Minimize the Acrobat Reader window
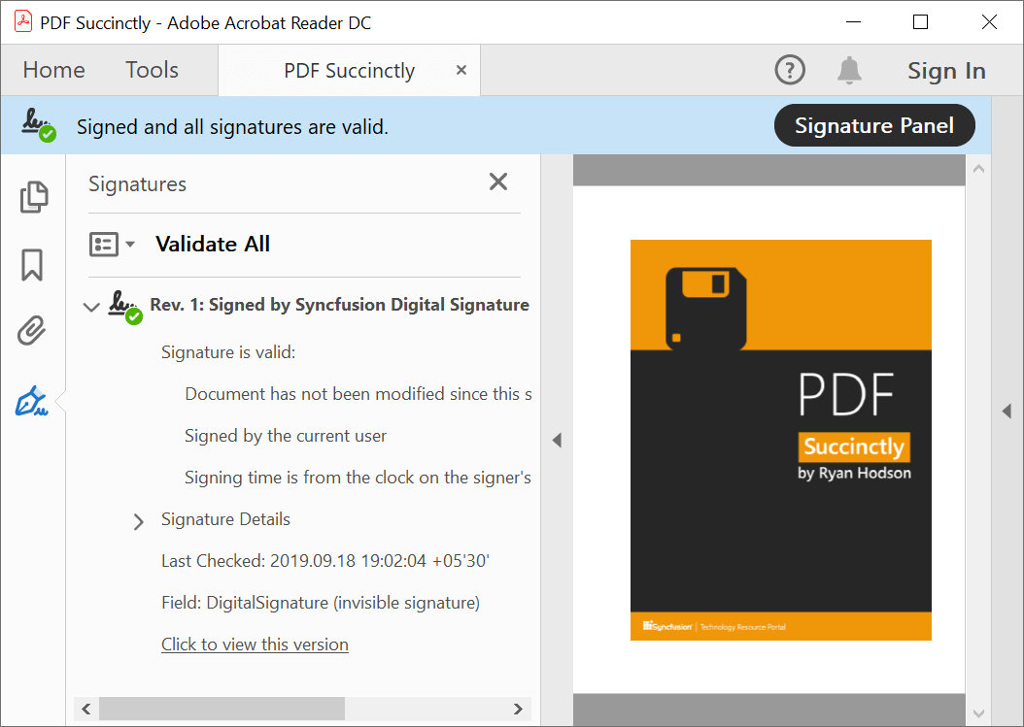The height and width of the screenshot is (727, 1024). pos(853,22)
